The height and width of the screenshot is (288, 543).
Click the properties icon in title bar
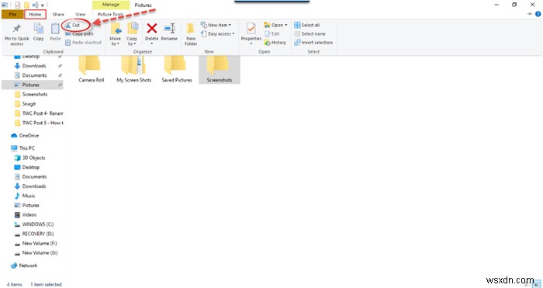coord(17,5)
